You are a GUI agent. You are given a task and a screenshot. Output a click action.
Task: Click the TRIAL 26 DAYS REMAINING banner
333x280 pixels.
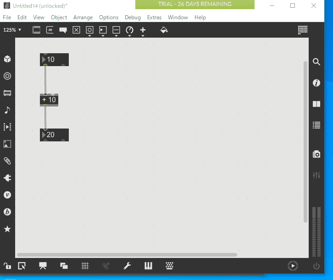point(195,5)
